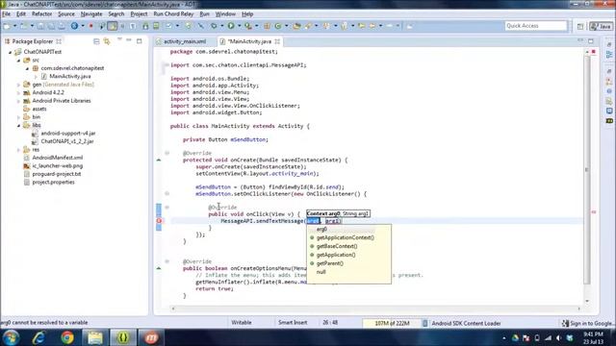Click the Save toolbar icon

pos(40,26)
